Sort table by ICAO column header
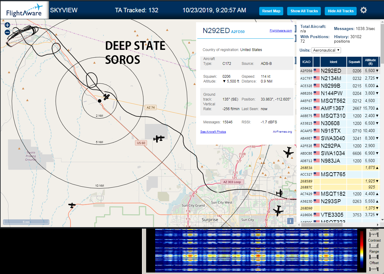Viewport: 384px width, 274px height. click(306, 62)
